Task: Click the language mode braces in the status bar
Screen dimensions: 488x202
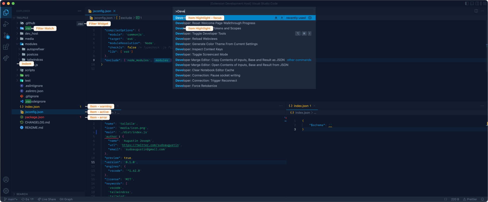Action: click(446, 199)
